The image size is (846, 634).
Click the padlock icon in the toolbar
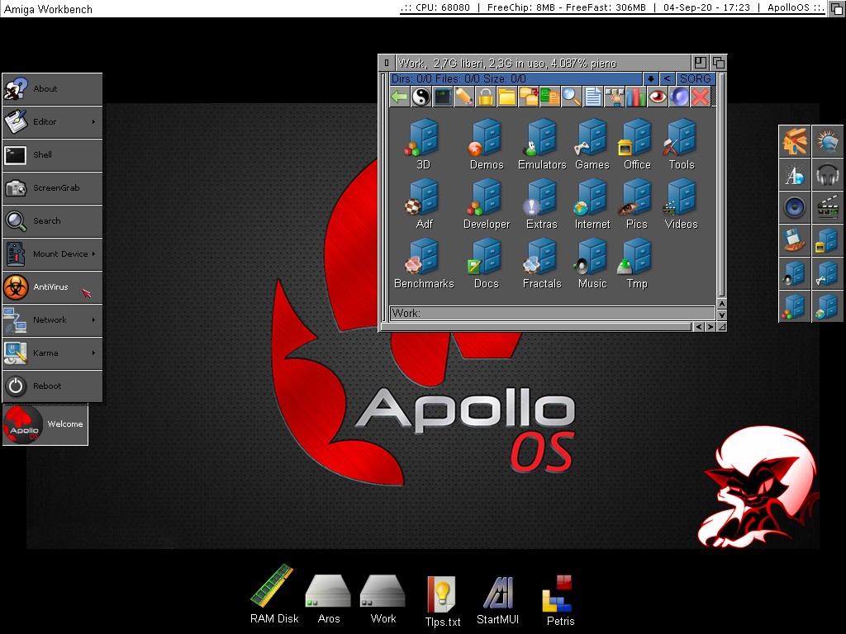pos(485,97)
